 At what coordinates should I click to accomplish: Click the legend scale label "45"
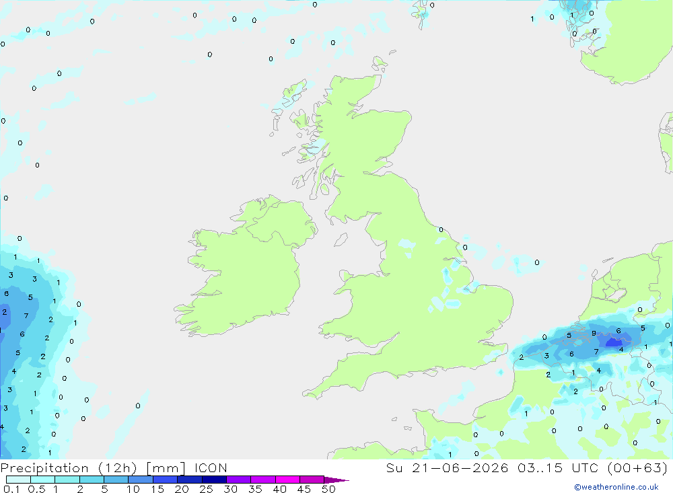click(304, 489)
